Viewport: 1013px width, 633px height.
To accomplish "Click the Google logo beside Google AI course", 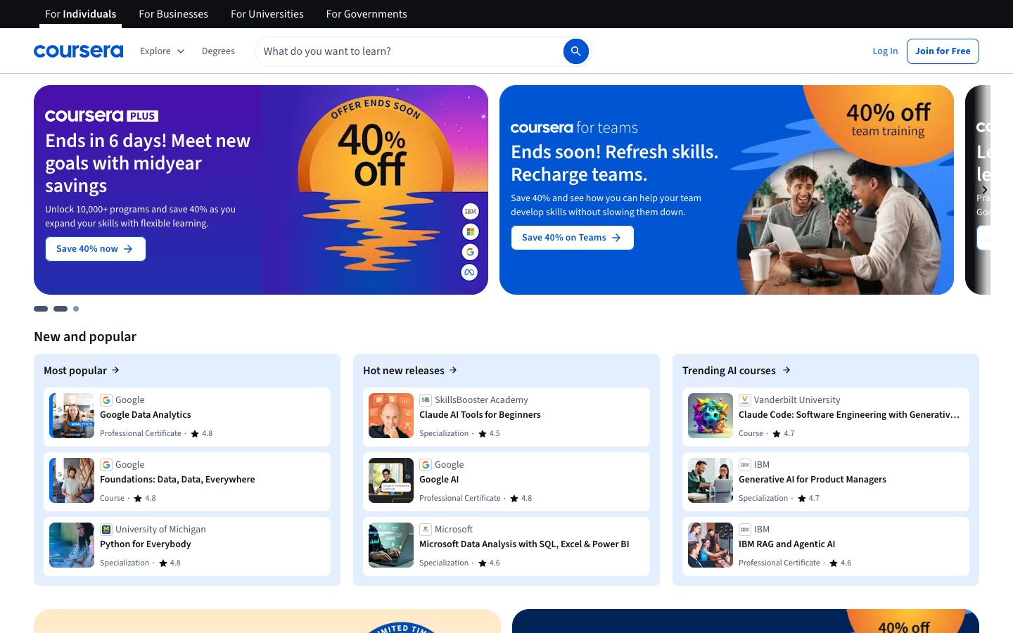I will coord(426,465).
